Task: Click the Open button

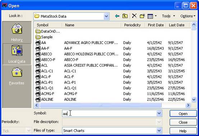Action: [x=183, y=113]
